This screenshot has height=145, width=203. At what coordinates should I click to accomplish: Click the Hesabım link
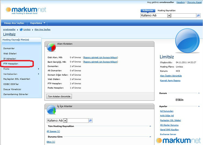[x=181, y=2]
